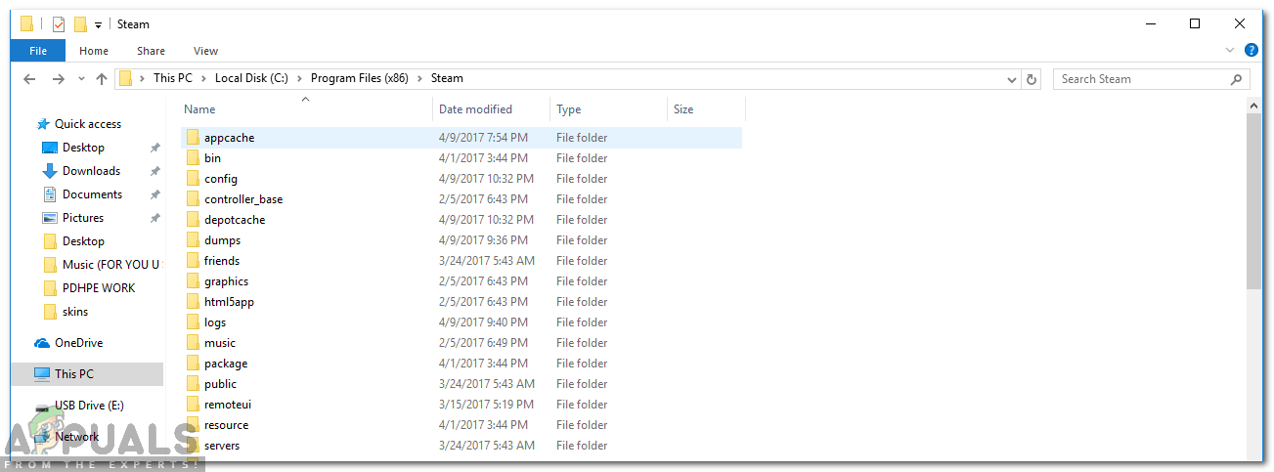Click the search magnifier icon
Viewport: 1274px width, 472px height.
tap(1237, 79)
